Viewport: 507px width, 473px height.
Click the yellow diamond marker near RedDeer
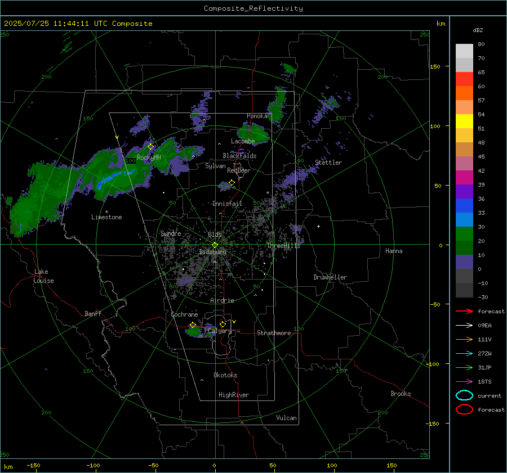click(x=232, y=183)
